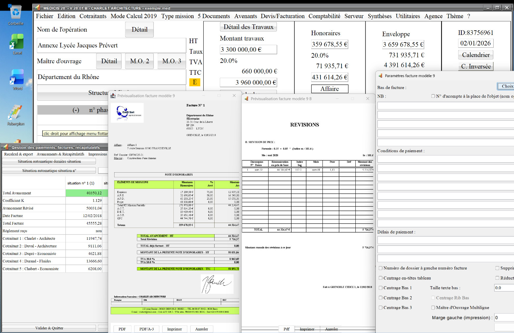Viewport: 514px width, 333px height.
Task: Open the Recalcul & export menu
Action: pyautogui.click(x=18, y=154)
